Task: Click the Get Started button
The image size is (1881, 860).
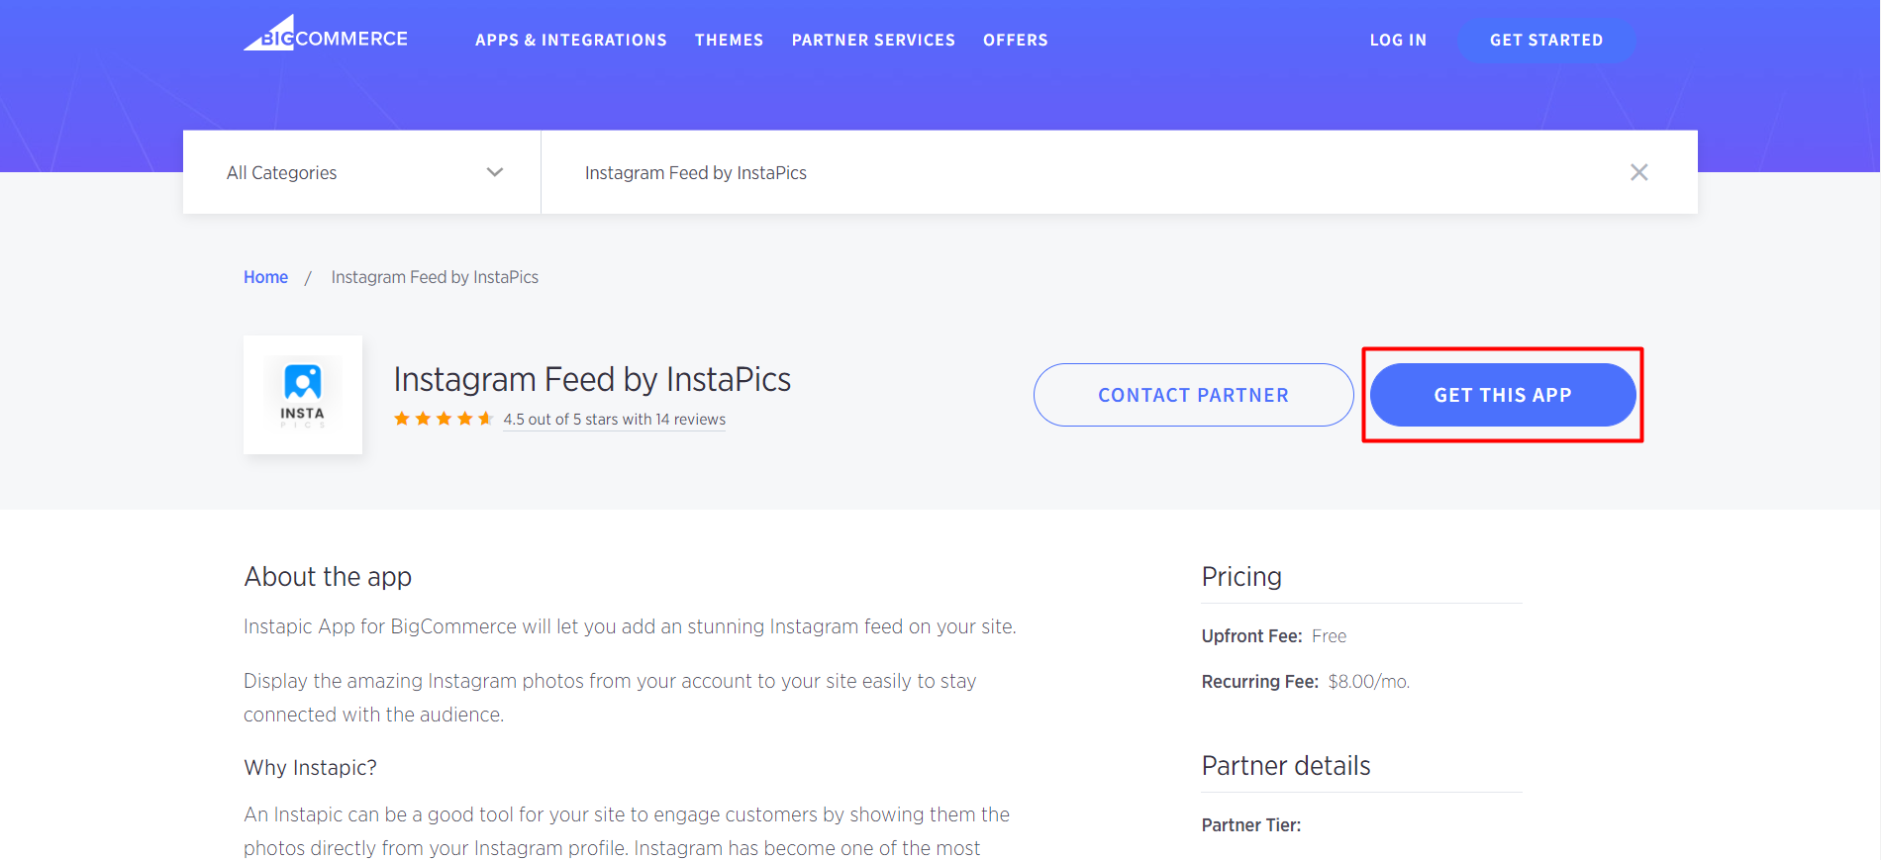Action: 1546,40
